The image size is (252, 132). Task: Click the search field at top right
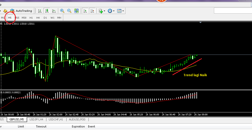click(233, 11)
